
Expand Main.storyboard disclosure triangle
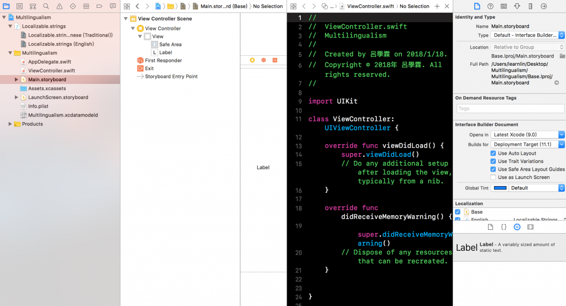16,80
